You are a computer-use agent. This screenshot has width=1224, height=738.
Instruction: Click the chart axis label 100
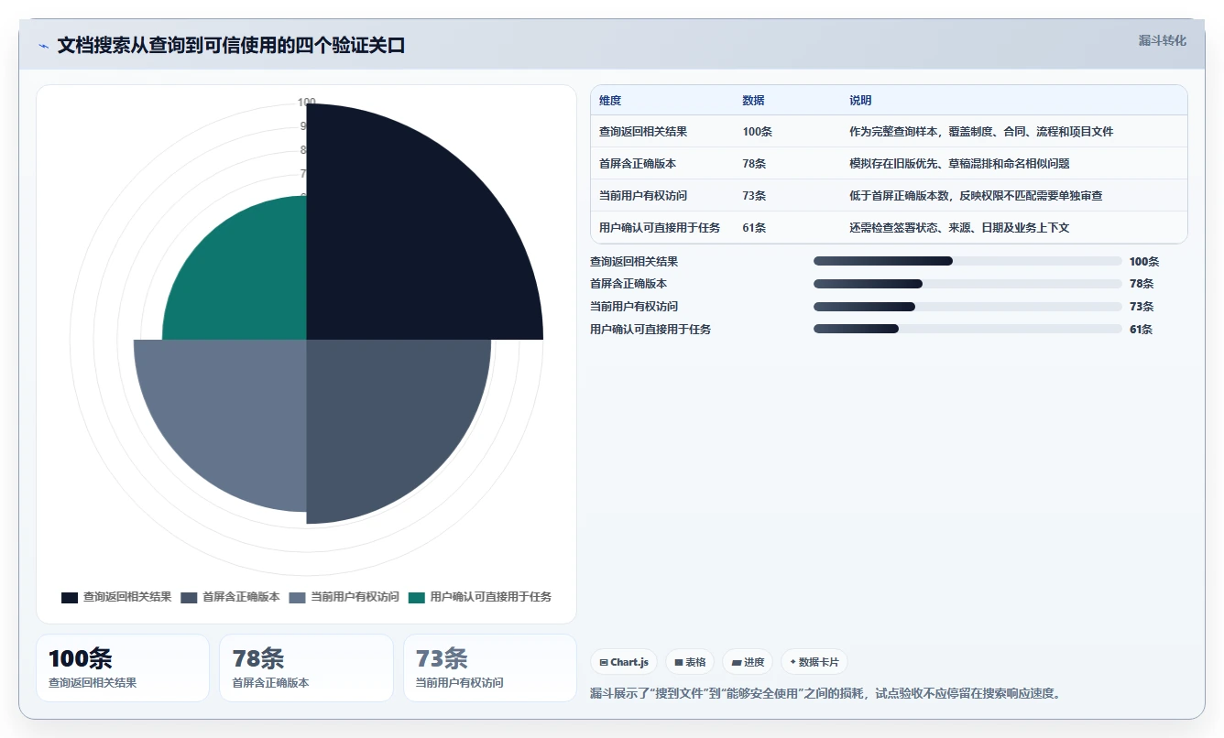(x=306, y=102)
